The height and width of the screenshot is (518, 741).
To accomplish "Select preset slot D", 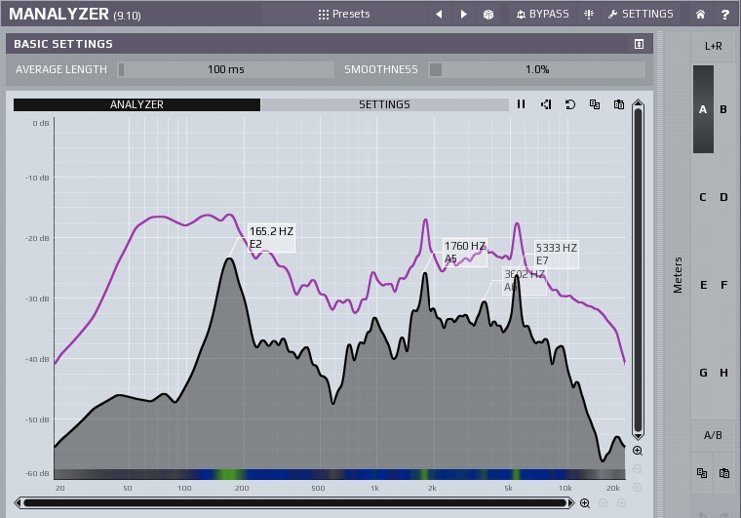I will [723, 197].
